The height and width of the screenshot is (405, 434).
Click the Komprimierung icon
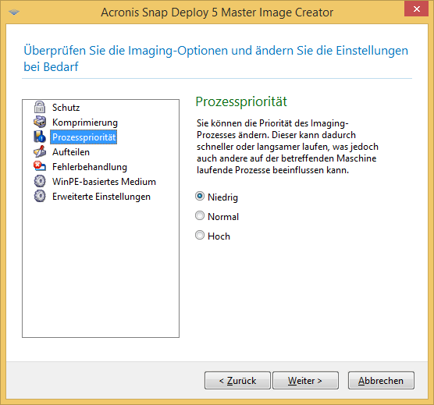(40, 122)
